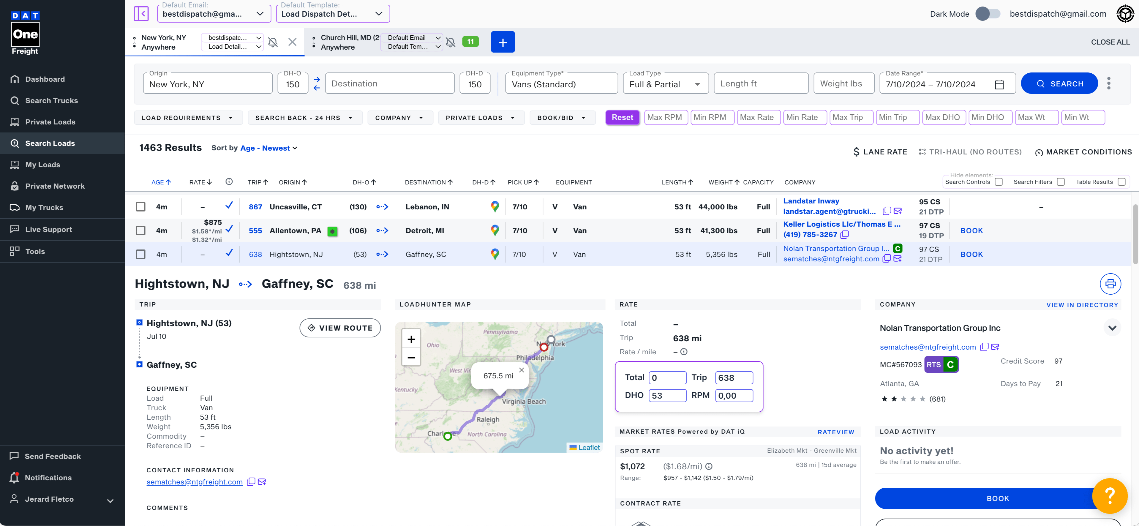Expand LOAD REQUIREMENTS filter
This screenshot has height=526, width=1139.
coord(188,118)
